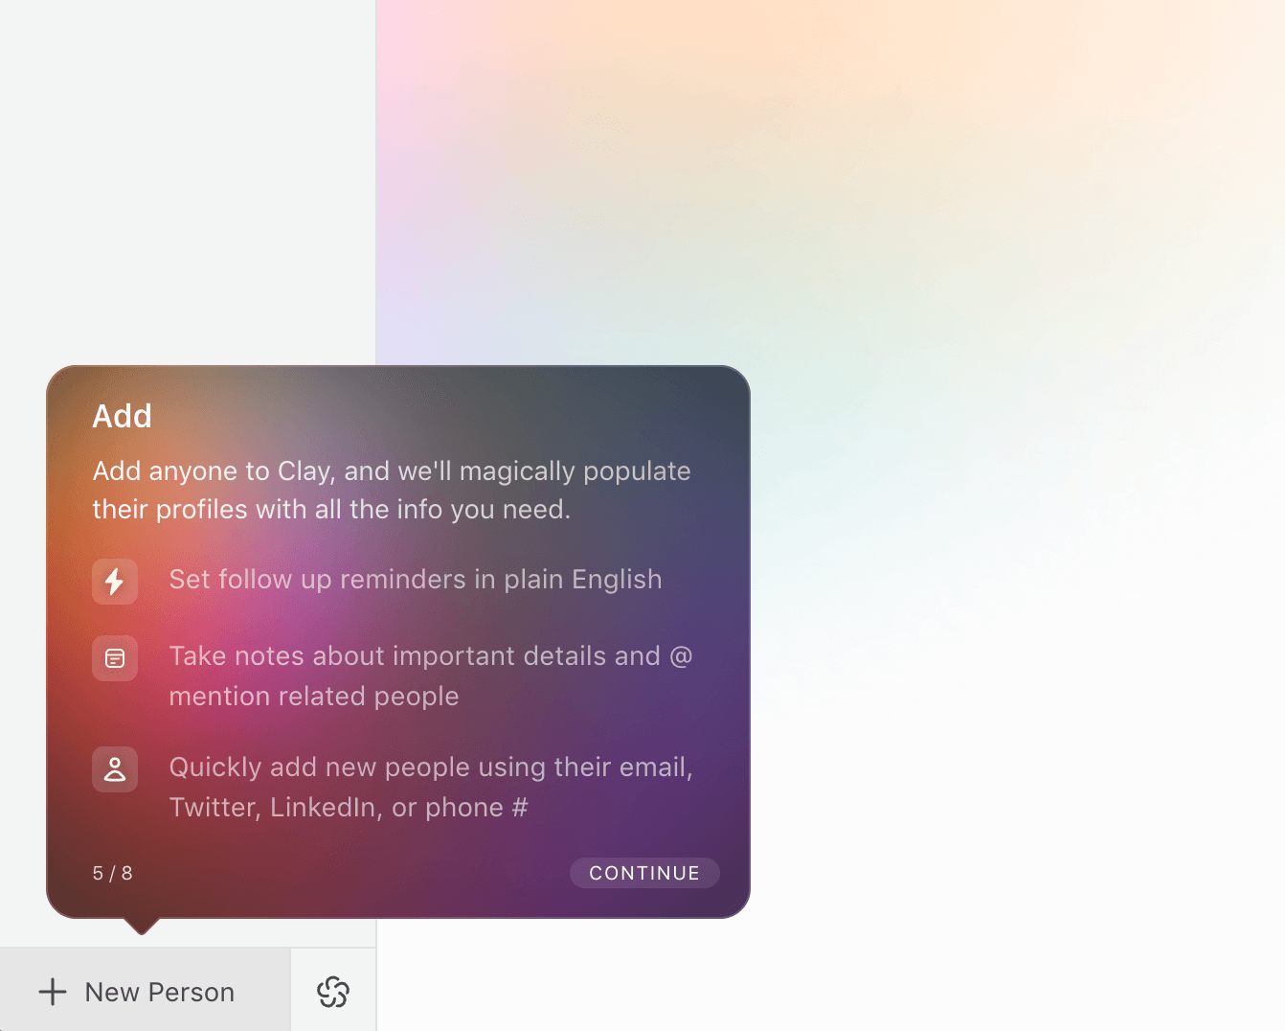The height and width of the screenshot is (1031, 1285).
Task: Click the "Twitter, LinkedIn, or phone #" line
Action: point(349,808)
